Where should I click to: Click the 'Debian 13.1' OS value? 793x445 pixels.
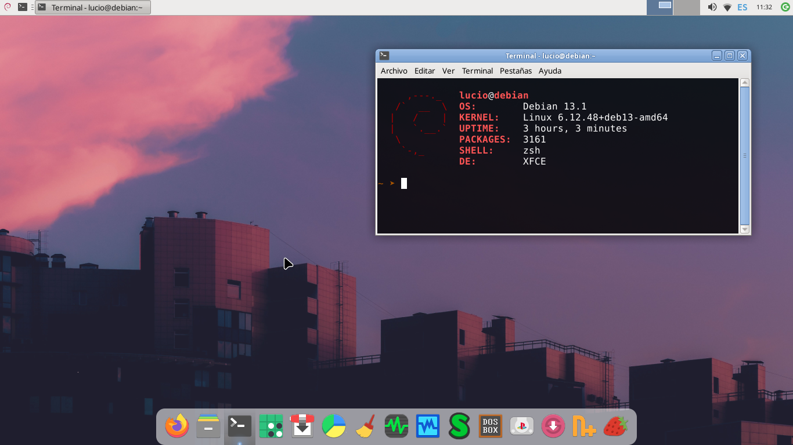tap(555, 106)
